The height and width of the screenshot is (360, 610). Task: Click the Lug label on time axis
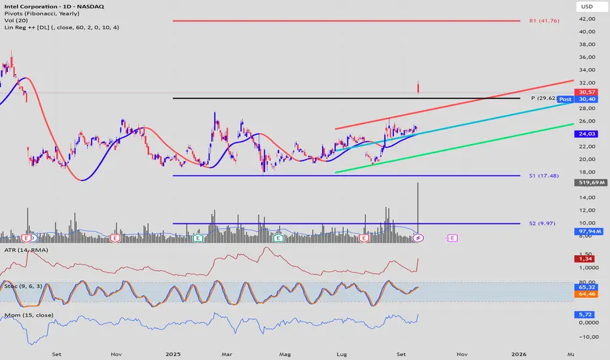pyautogui.click(x=342, y=354)
